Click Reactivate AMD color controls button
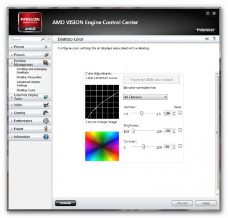 pos(152,80)
